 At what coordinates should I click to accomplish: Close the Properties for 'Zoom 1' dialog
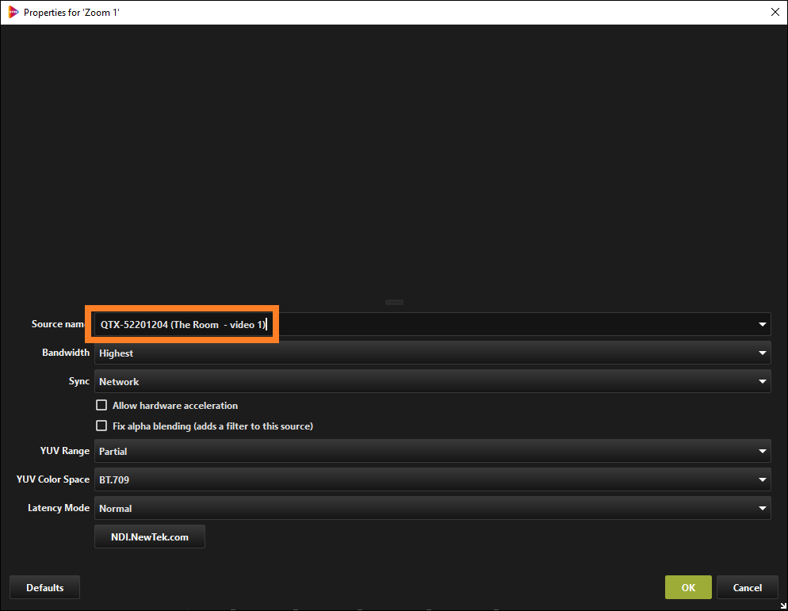pyautogui.click(x=775, y=12)
